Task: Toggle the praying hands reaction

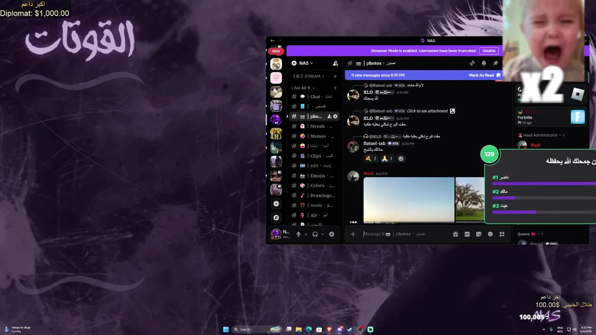Action: pyautogui.click(x=387, y=159)
